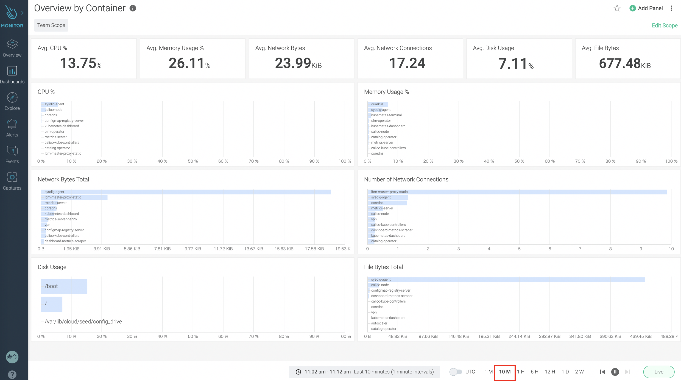The width and height of the screenshot is (681, 383).
Task: Click sysdig-agent bar in Network Bytes Total
Action: 186,192
